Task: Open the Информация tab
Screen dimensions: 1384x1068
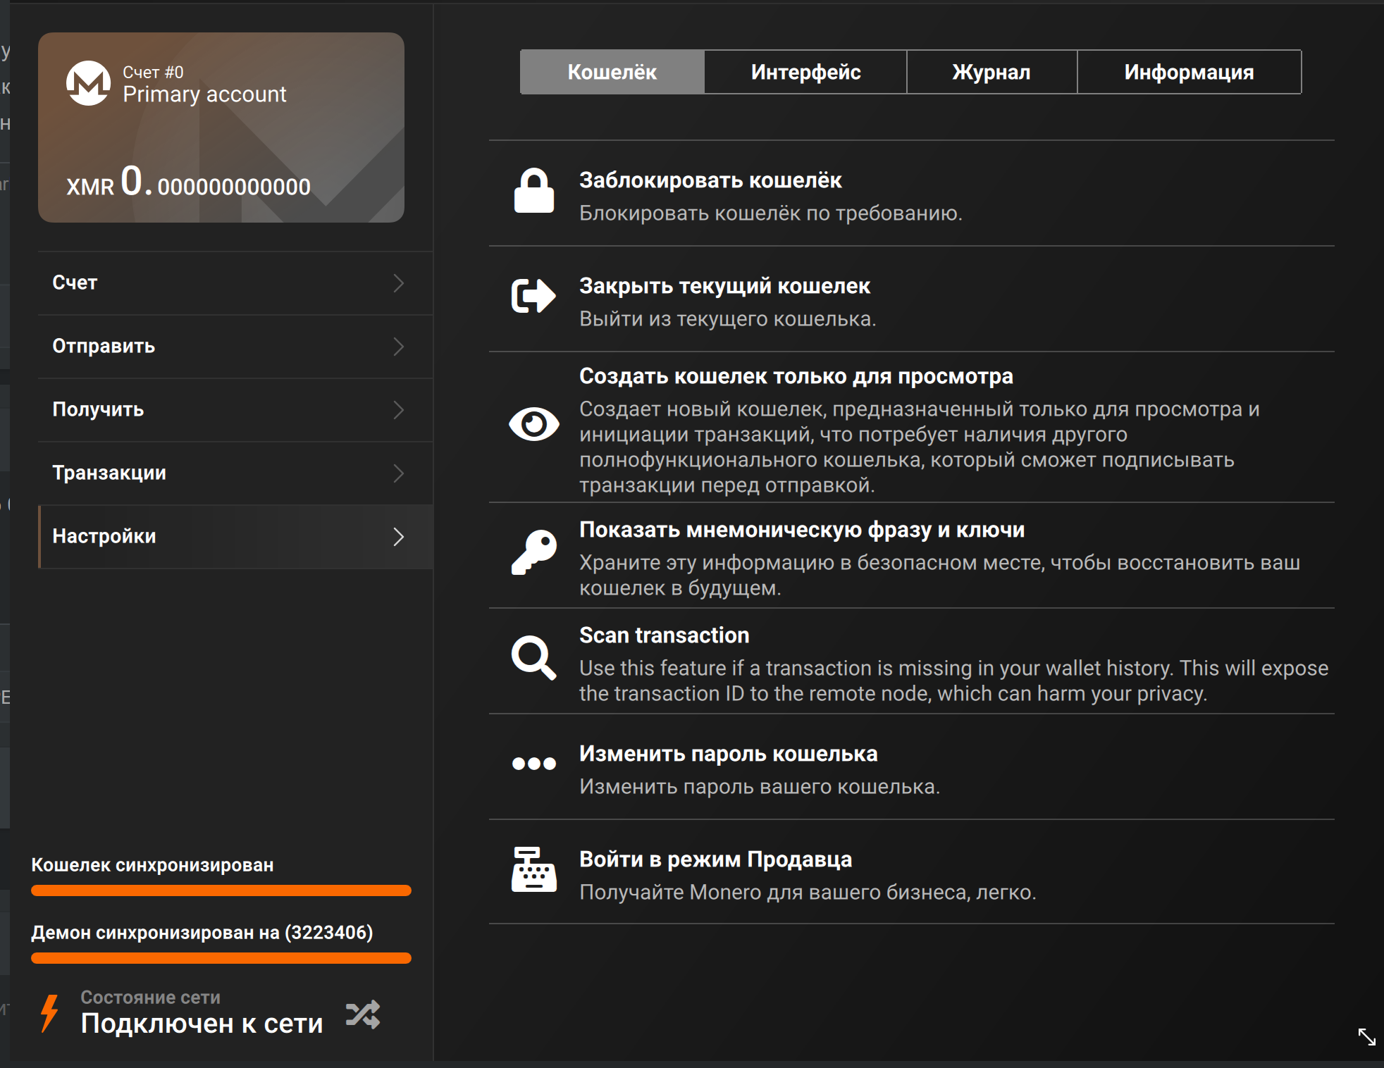Action: point(1188,72)
